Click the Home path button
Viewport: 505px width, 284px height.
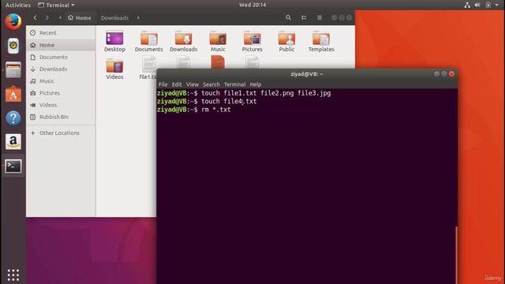coord(80,17)
